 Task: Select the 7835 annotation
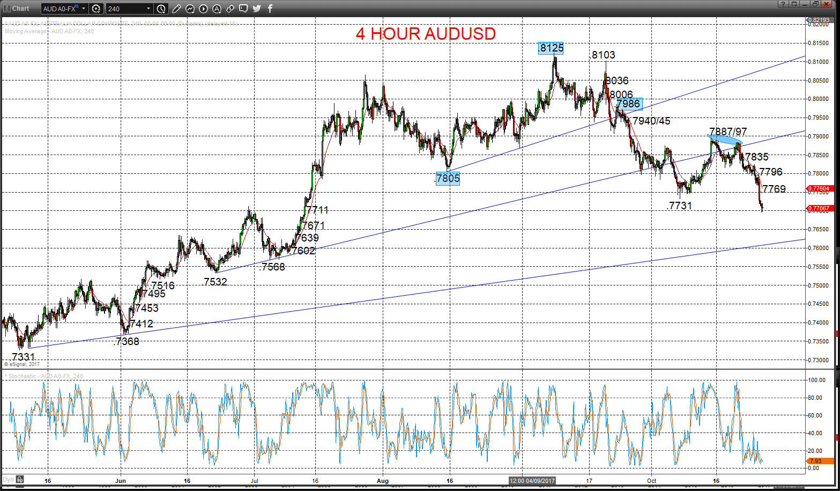(x=757, y=157)
